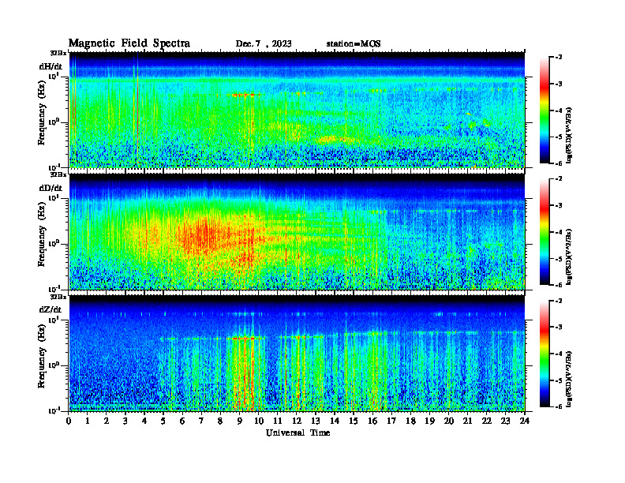Click the dD/dt Frequency (Hz) axis label

tap(42, 236)
